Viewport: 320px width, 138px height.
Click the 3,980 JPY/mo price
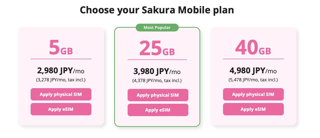pyautogui.click(x=157, y=72)
